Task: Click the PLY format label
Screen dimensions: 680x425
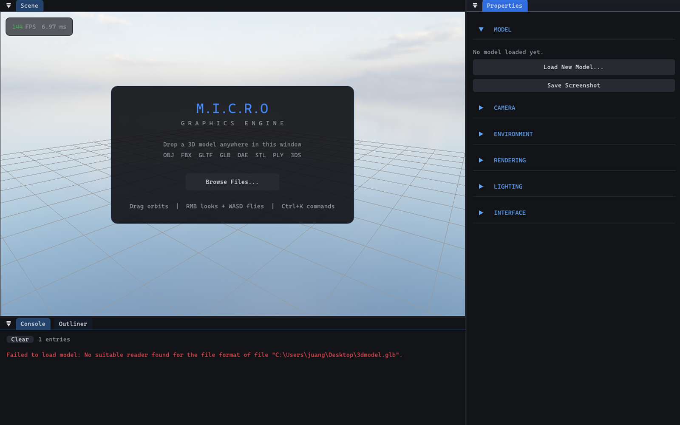Action: click(x=278, y=155)
